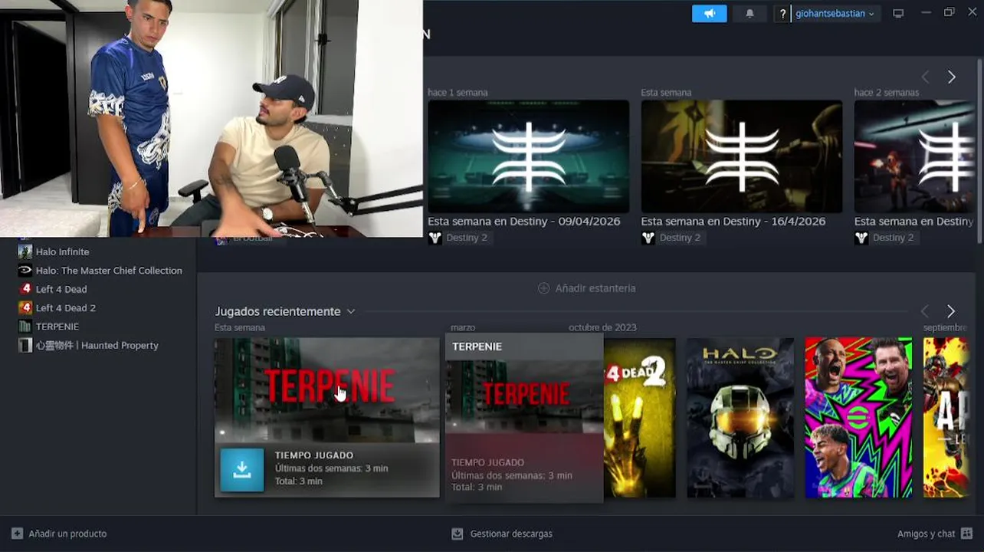Go to next page of Destiny news shelf
This screenshot has width=984, height=552.
point(951,77)
